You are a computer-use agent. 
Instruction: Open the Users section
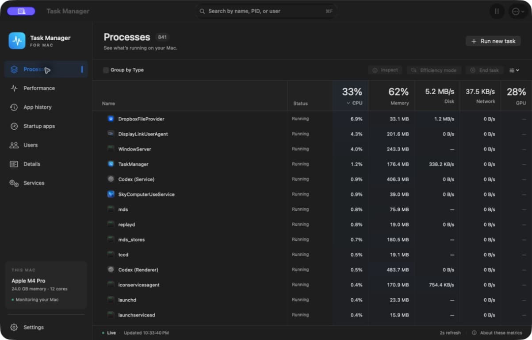(x=46, y=145)
